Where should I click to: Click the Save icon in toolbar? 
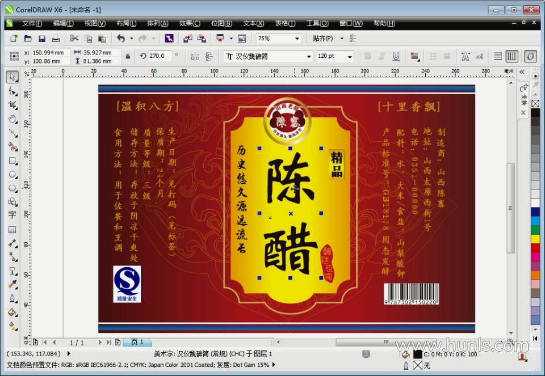pyautogui.click(x=41, y=39)
